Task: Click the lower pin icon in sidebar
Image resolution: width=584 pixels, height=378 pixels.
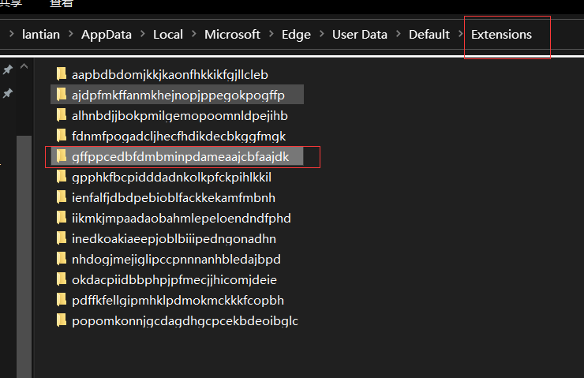Action: pos(8,93)
